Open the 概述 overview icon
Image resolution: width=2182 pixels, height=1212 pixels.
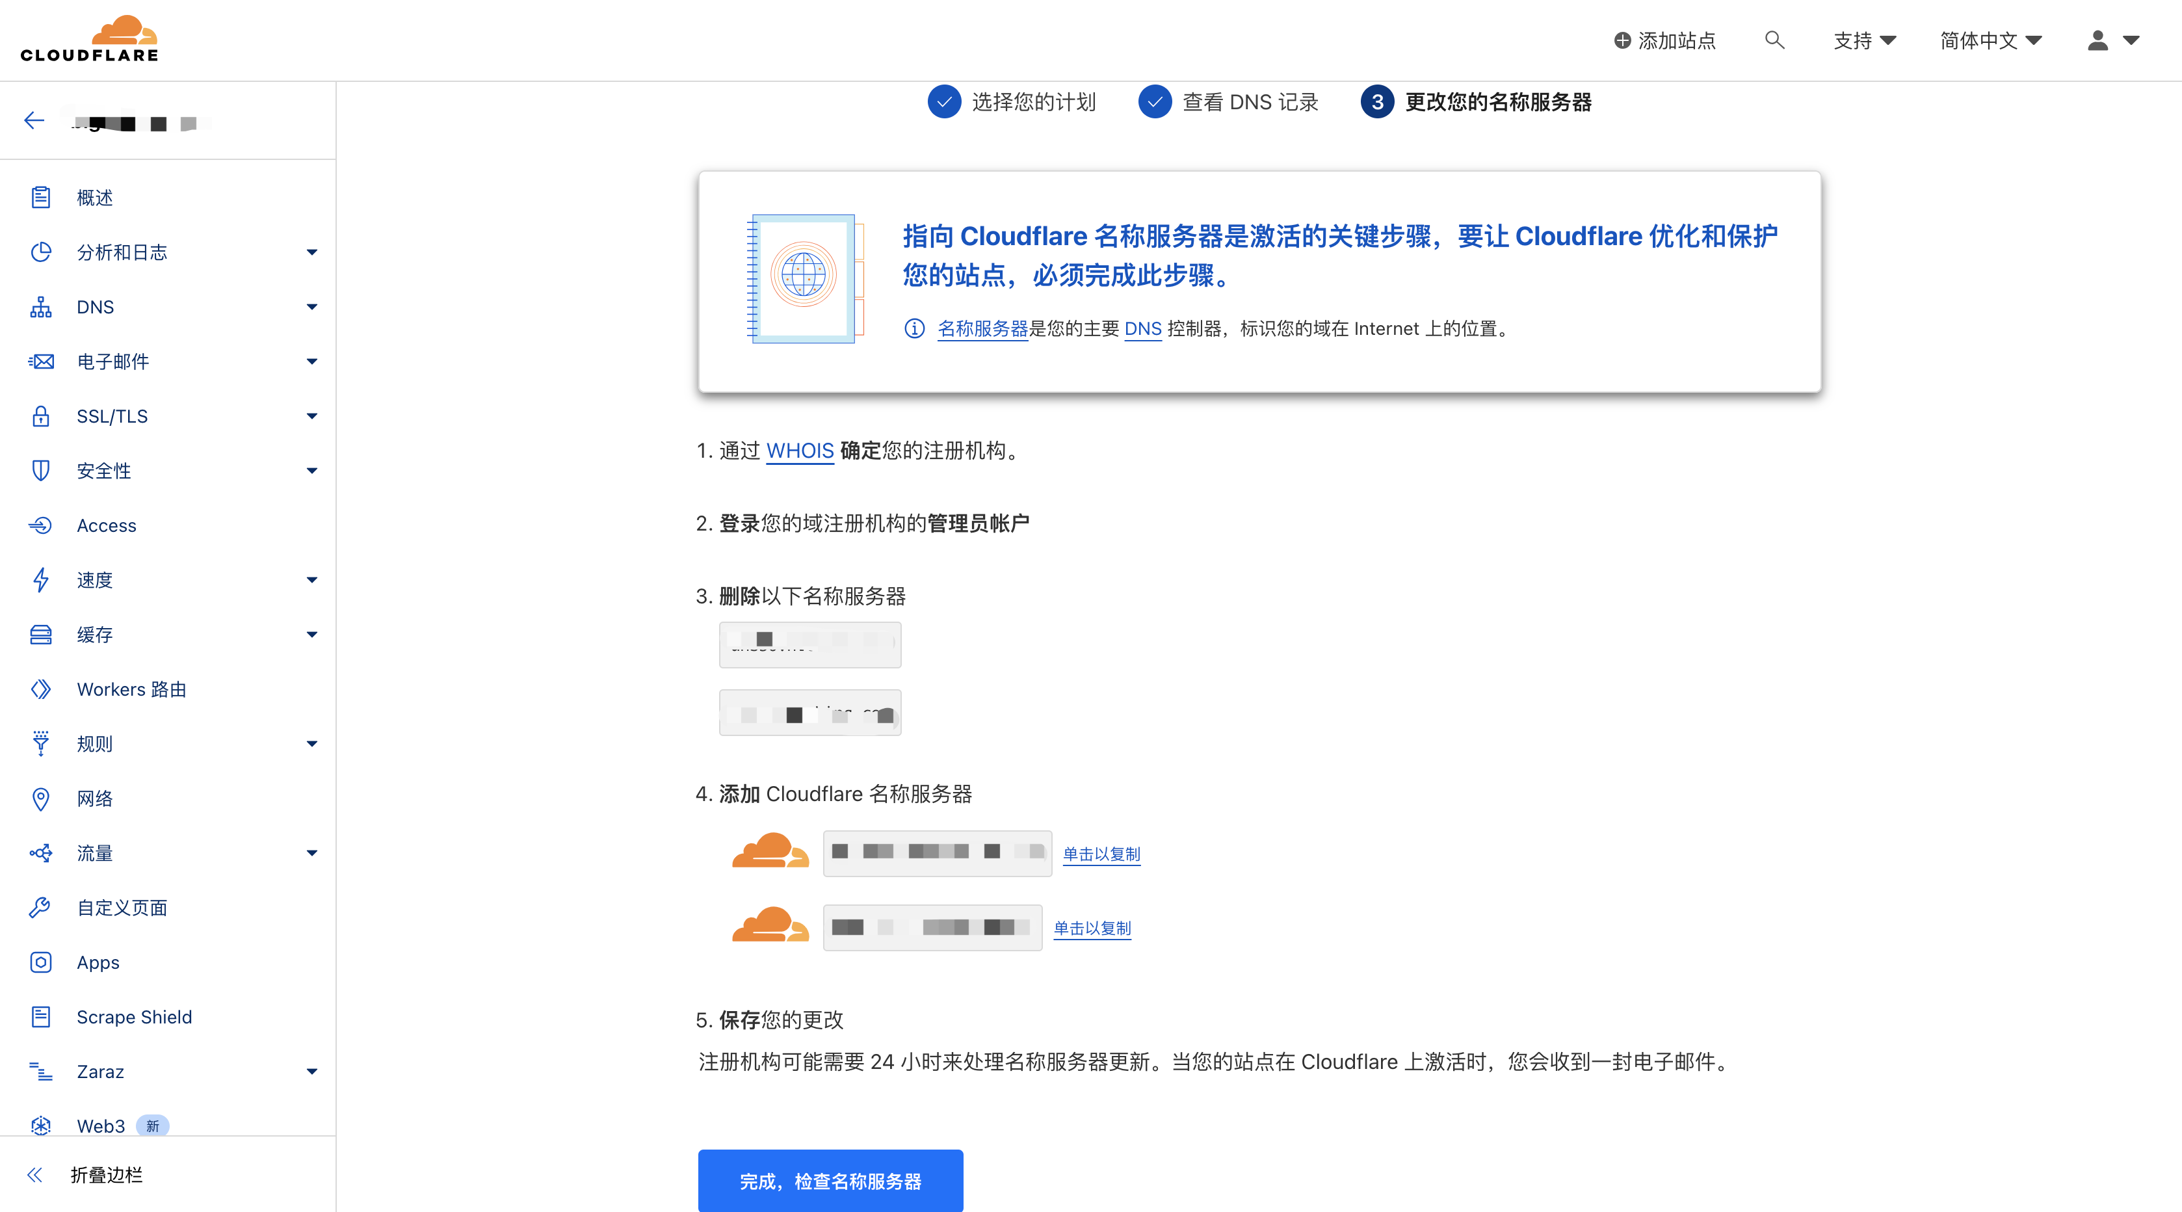41,198
